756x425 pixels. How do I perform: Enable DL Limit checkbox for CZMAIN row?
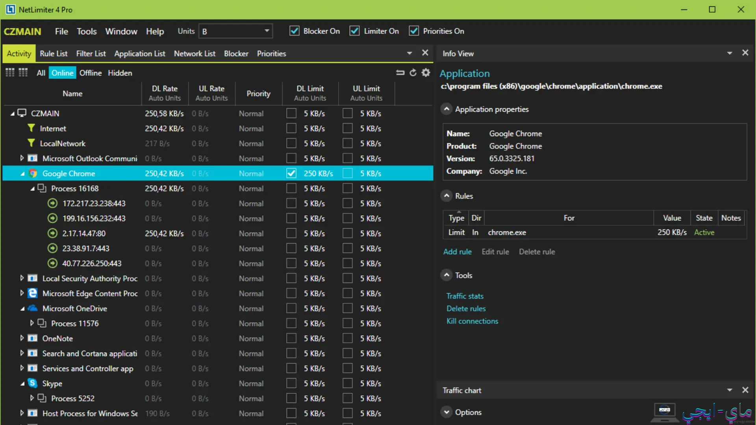click(x=291, y=113)
